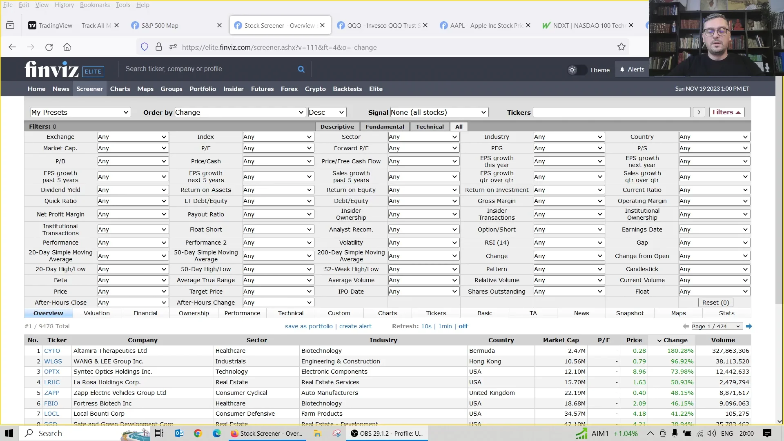Open the Order by Change dropdown
The width and height of the screenshot is (784, 441).
[x=240, y=112]
